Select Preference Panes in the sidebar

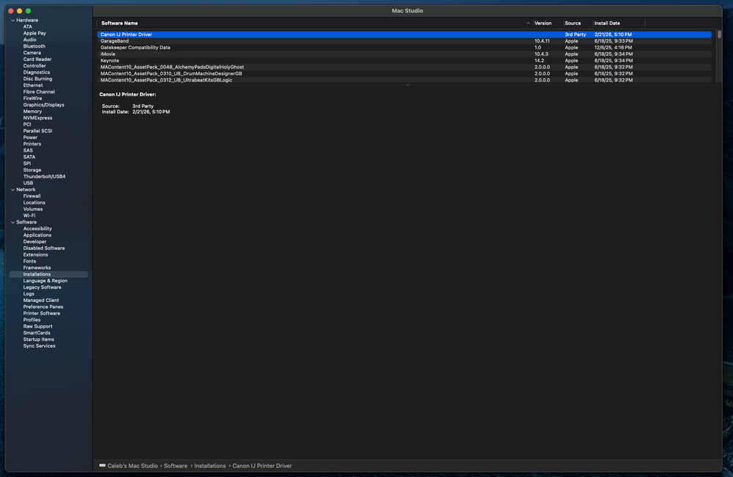[x=43, y=307]
